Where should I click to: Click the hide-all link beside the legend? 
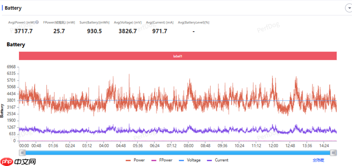click(318, 160)
